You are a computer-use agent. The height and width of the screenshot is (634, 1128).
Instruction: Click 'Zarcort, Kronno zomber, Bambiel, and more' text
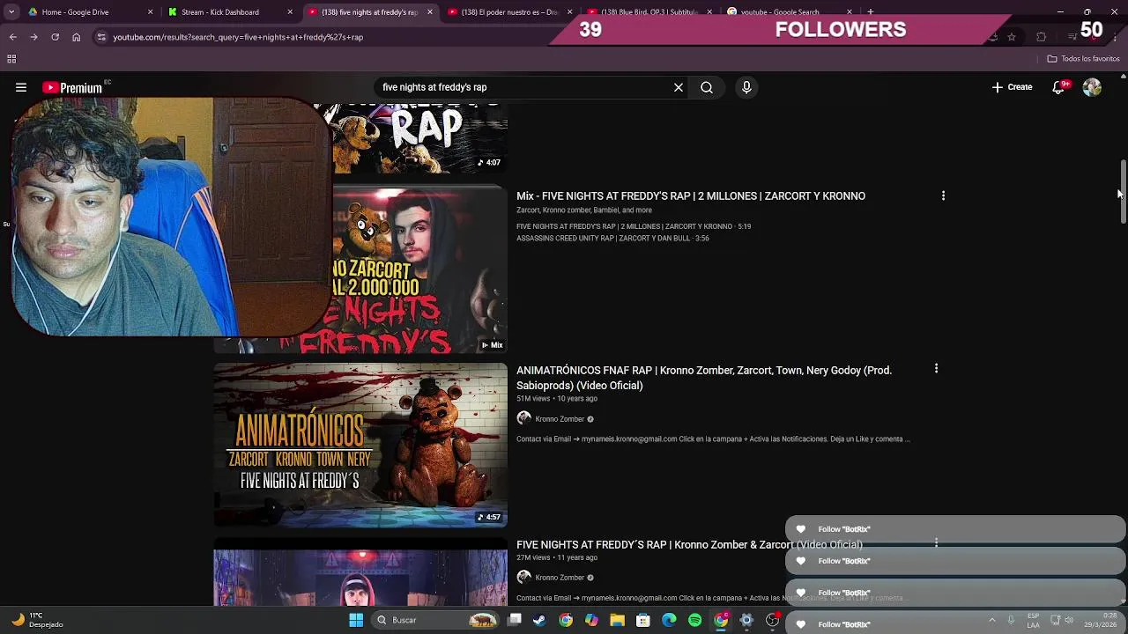pyautogui.click(x=584, y=210)
